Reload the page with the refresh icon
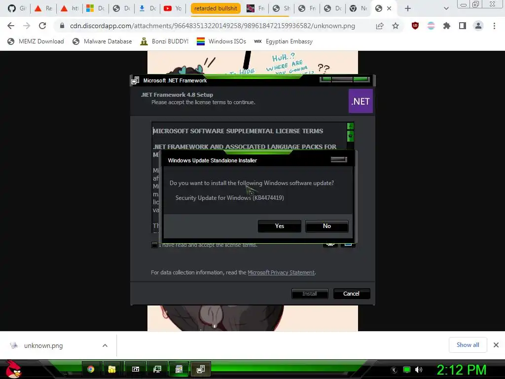 coord(42,26)
